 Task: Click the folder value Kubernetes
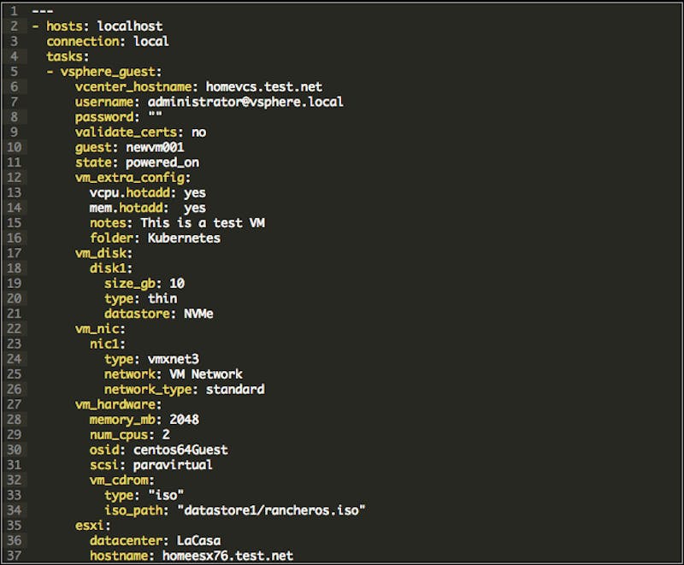(184, 238)
